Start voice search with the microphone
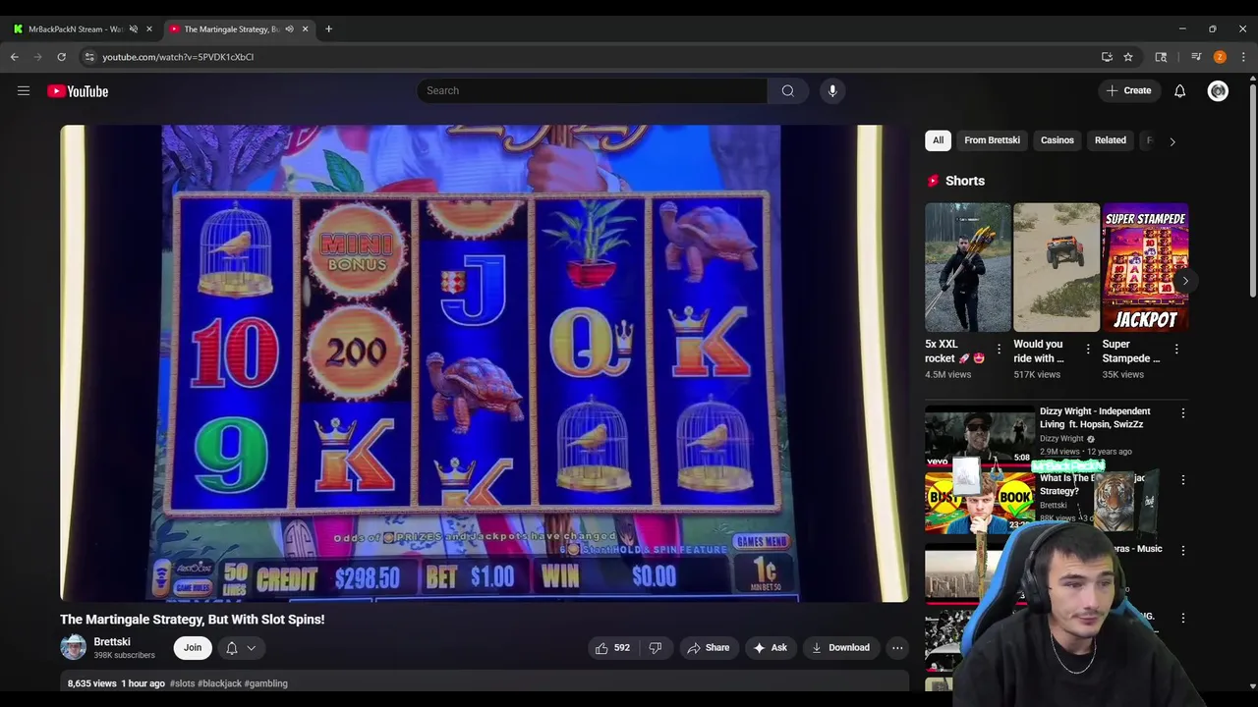The image size is (1258, 707). tap(832, 90)
